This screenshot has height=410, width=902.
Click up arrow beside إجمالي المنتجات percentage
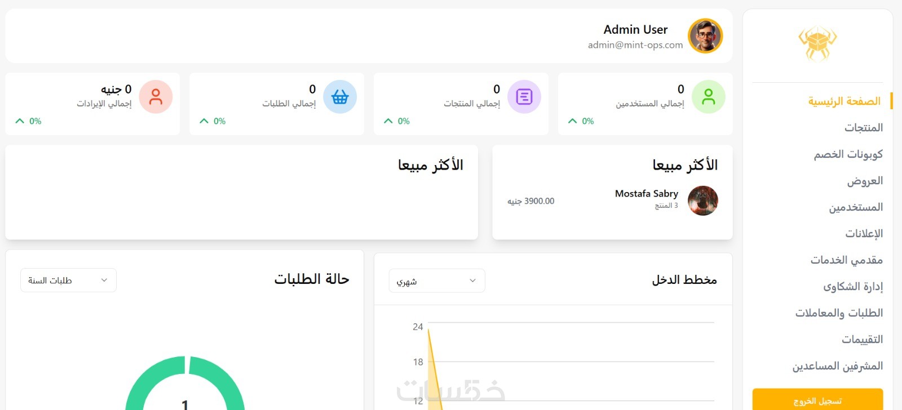coord(388,121)
